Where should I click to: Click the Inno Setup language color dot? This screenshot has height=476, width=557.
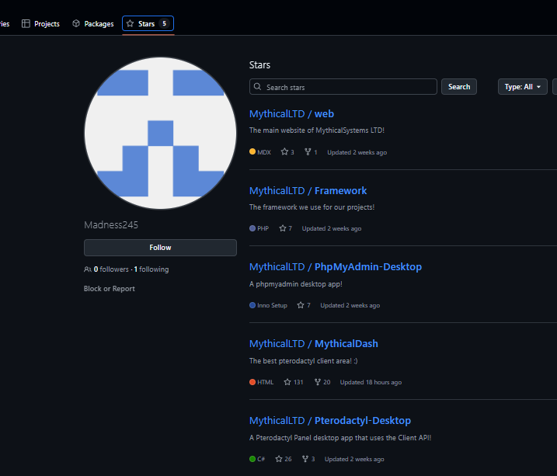(x=252, y=305)
